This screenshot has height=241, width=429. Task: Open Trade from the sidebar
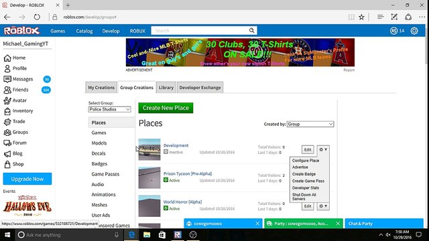(x=15, y=122)
